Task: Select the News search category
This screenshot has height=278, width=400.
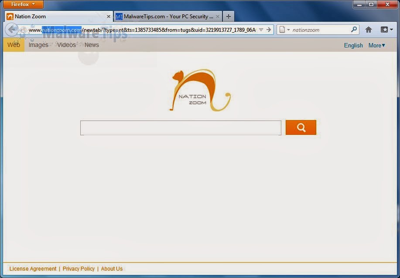Action: (92, 45)
